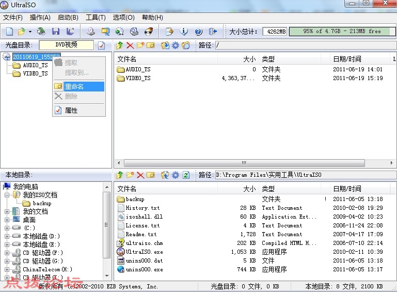This screenshot has height=292, width=397.
Task: Click the Add files toolbar icon
Action: 169,32
